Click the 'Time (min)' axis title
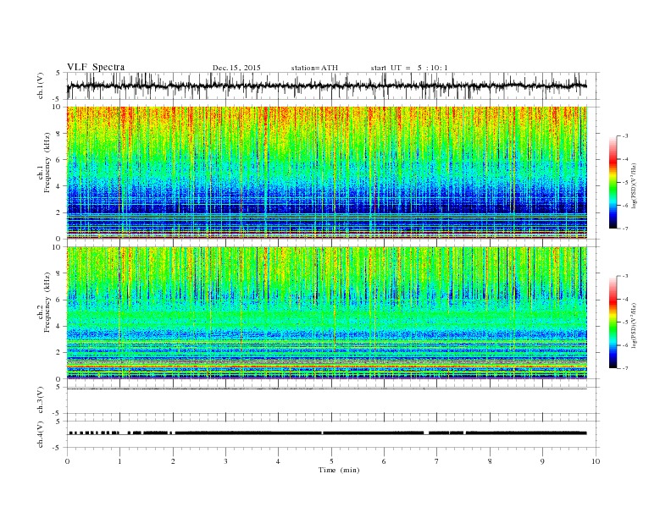The height and width of the screenshot is (518, 671). tap(339, 470)
